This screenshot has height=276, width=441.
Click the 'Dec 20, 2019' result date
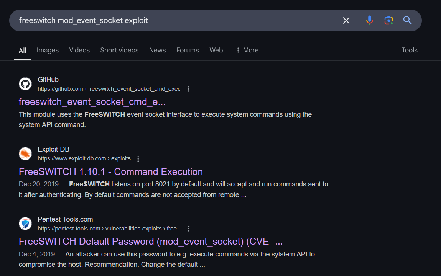click(x=38, y=184)
